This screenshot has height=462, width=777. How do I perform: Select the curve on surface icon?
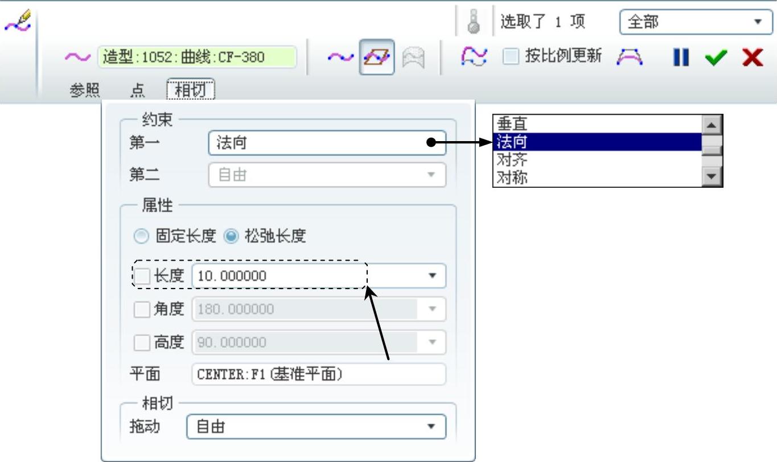414,57
